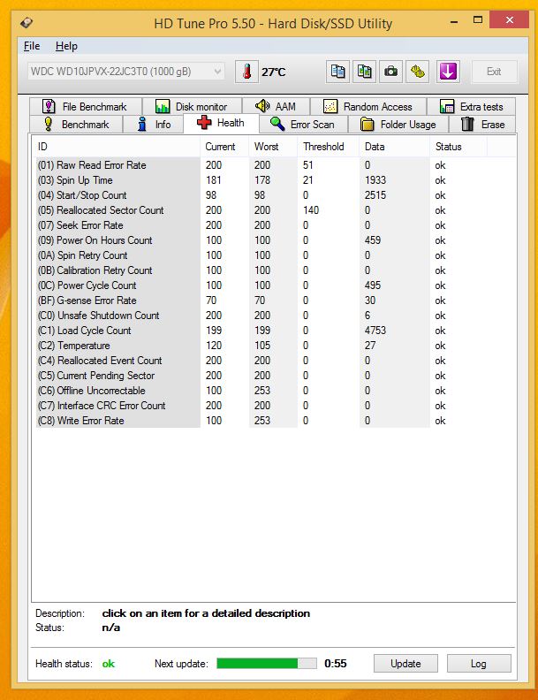Select the (C2) Temperature row
Viewport: 538px width, 700px height.
(261, 346)
